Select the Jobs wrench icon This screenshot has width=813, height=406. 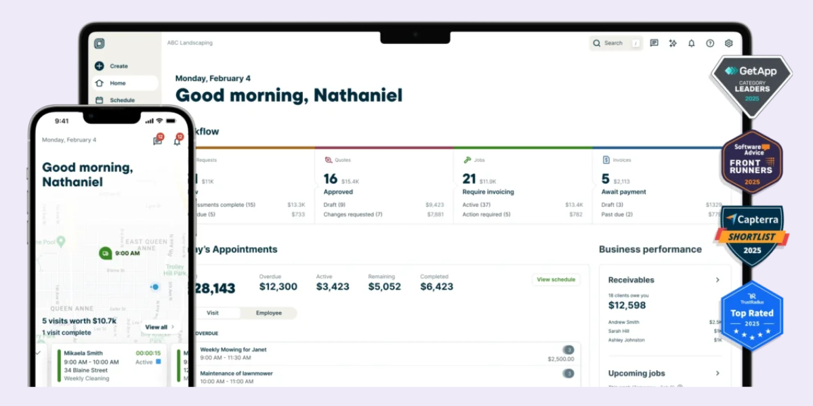(x=467, y=159)
